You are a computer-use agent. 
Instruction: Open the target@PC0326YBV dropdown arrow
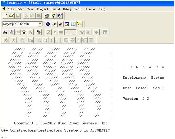tap(40, 24)
